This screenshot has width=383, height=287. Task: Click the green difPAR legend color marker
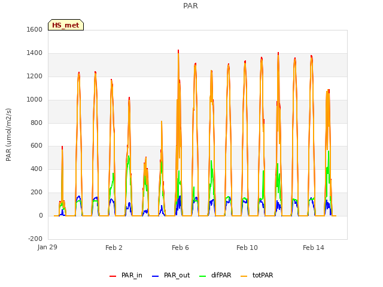(203, 276)
